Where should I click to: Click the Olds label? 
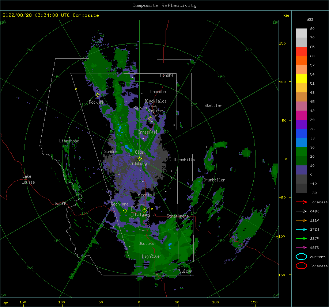pos(139,152)
